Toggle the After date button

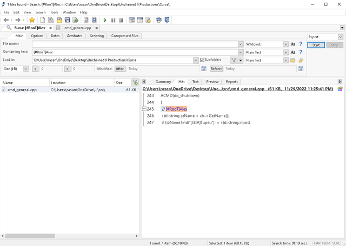120,69
